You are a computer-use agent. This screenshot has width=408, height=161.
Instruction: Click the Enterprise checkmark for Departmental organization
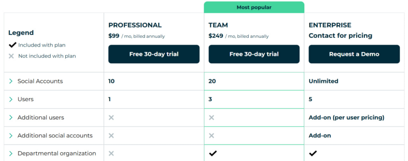[313, 153]
